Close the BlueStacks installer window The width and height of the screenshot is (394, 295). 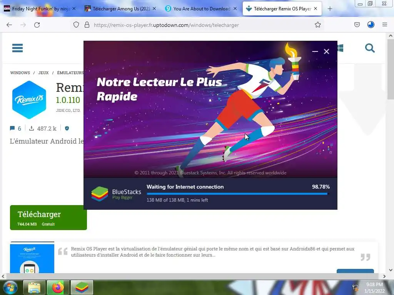click(326, 51)
